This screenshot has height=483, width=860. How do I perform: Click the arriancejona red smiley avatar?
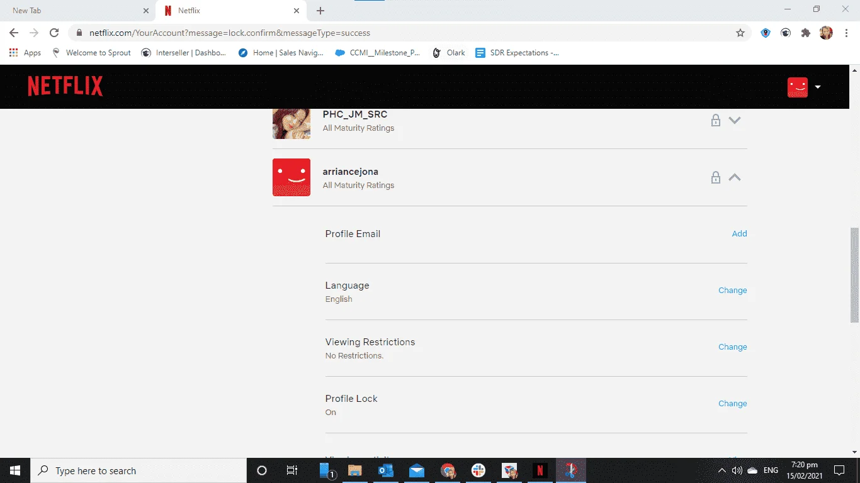pyautogui.click(x=291, y=177)
